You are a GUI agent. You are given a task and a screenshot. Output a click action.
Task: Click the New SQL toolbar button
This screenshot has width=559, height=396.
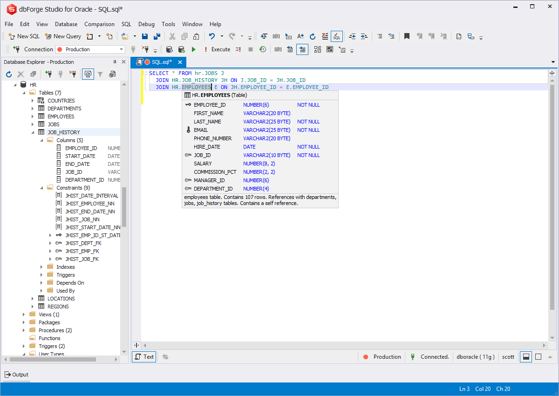(x=24, y=36)
